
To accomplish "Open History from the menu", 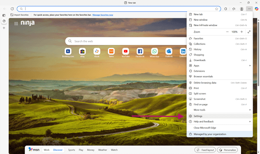I will pyautogui.click(x=220, y=50).
